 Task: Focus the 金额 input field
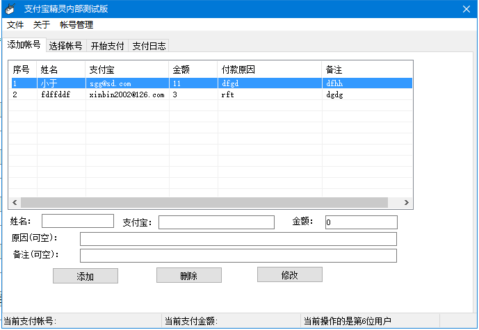(x=362, y=222)
